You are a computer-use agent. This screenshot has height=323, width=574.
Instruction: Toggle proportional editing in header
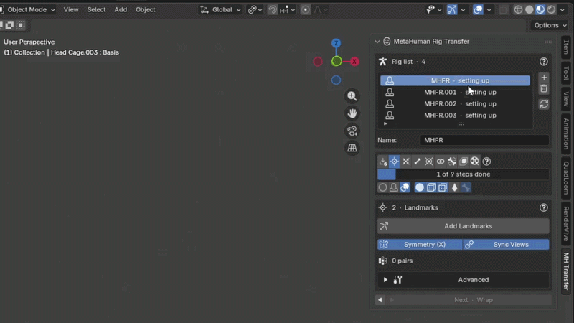click(x=306, y=10)
